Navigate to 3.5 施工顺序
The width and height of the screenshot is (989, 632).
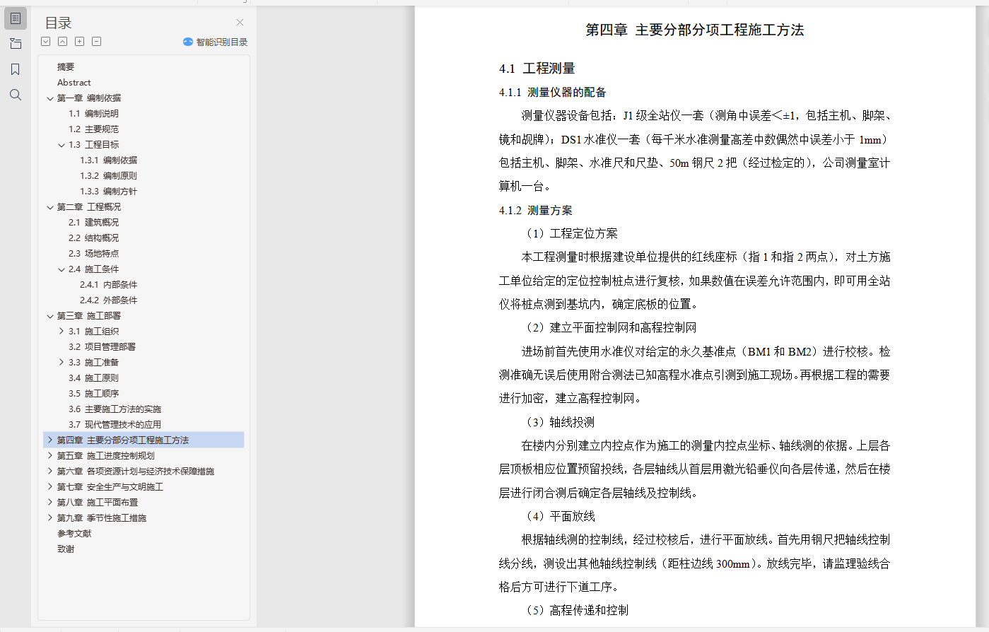tap(94, 394)
